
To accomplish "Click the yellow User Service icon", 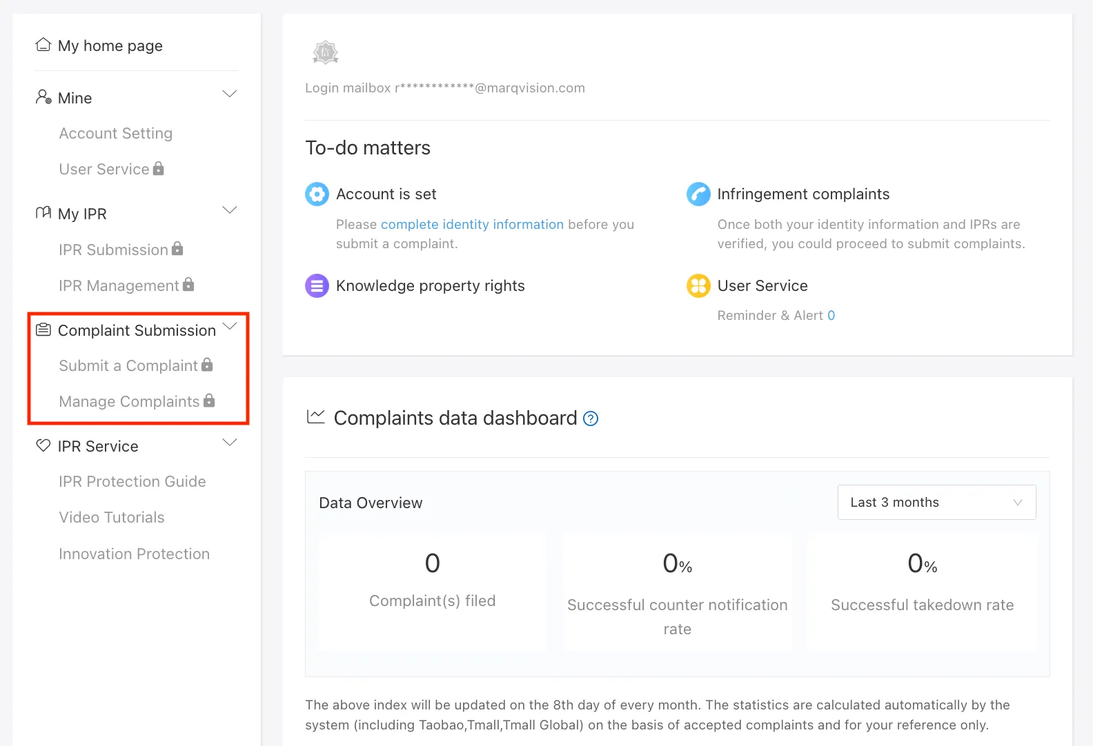I will (698, 285).
